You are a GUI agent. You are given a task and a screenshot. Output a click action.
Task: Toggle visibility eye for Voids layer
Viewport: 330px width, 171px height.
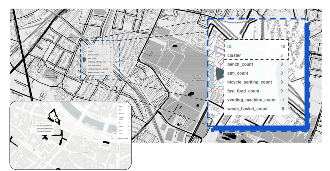129,106
